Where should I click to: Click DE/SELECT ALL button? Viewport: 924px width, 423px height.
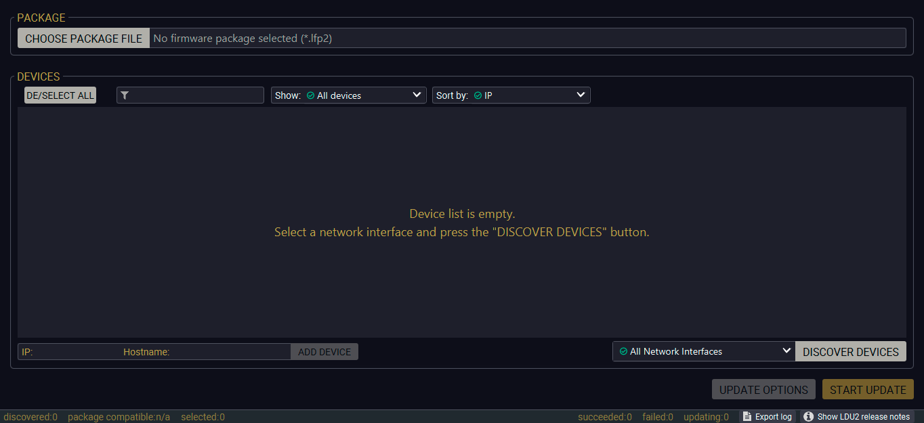click(60, 95)
